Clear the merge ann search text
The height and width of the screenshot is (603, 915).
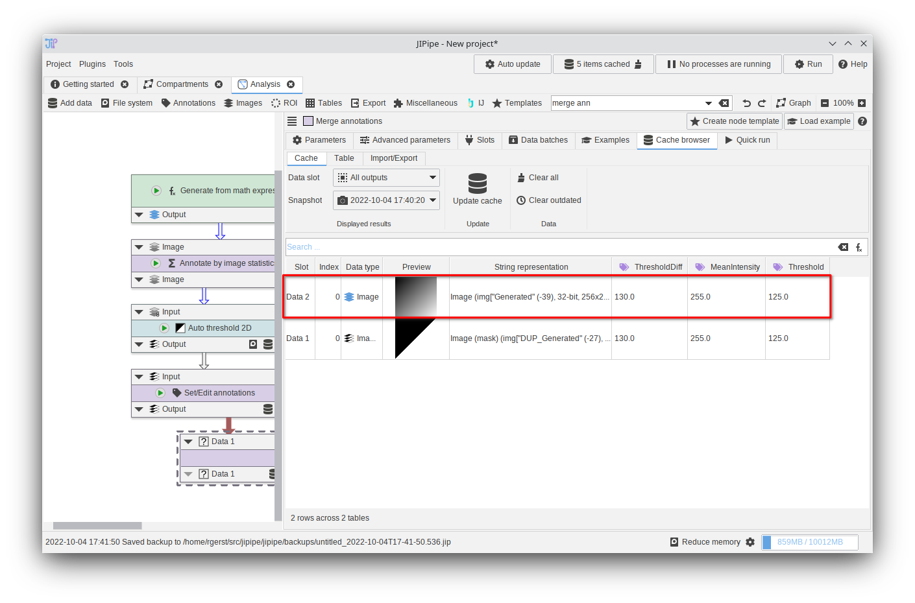click(724, 103)
